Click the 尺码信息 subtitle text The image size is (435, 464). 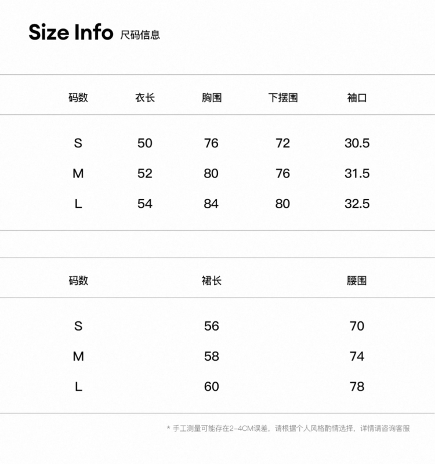click(140, 35)
